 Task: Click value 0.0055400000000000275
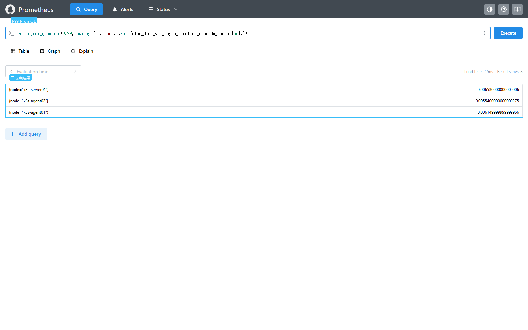point(497,101)
